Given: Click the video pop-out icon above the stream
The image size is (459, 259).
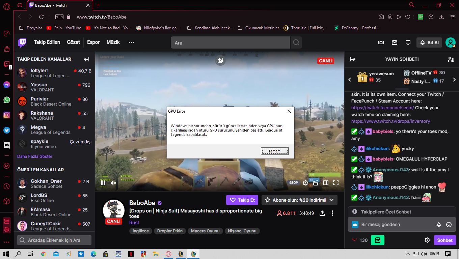Looking at the screenshot, I should [x=220, y=60].
